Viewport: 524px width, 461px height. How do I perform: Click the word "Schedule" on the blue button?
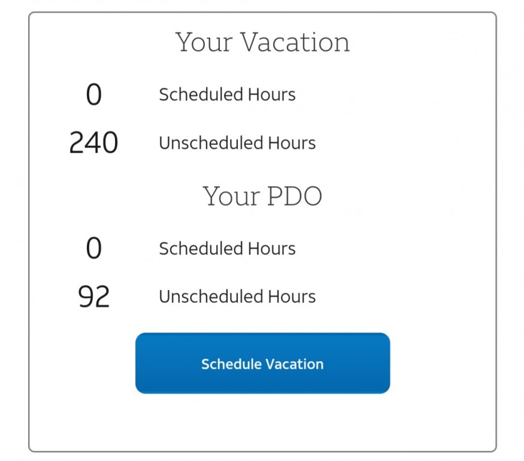coord(231,364)
